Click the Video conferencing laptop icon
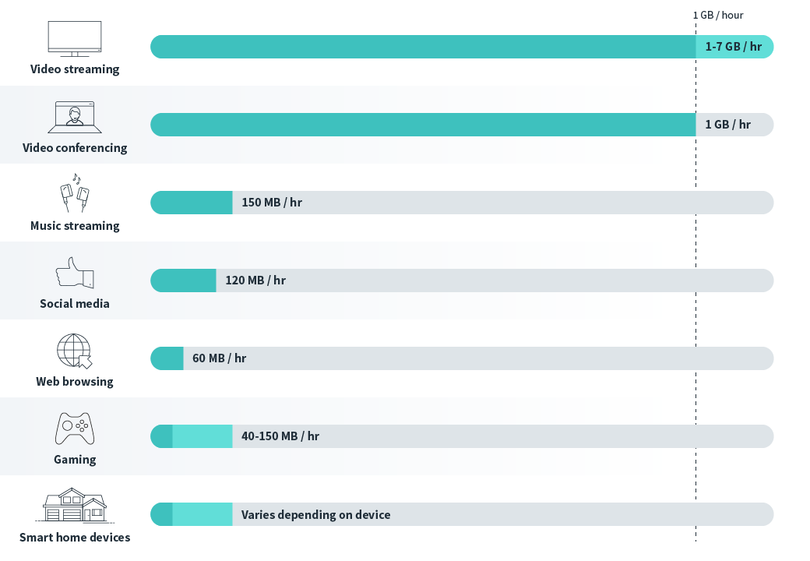Screen dimensions: 810x561 pos(75,117)
